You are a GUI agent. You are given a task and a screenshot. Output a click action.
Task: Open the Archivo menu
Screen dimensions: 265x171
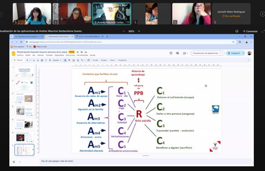[20, 55]
